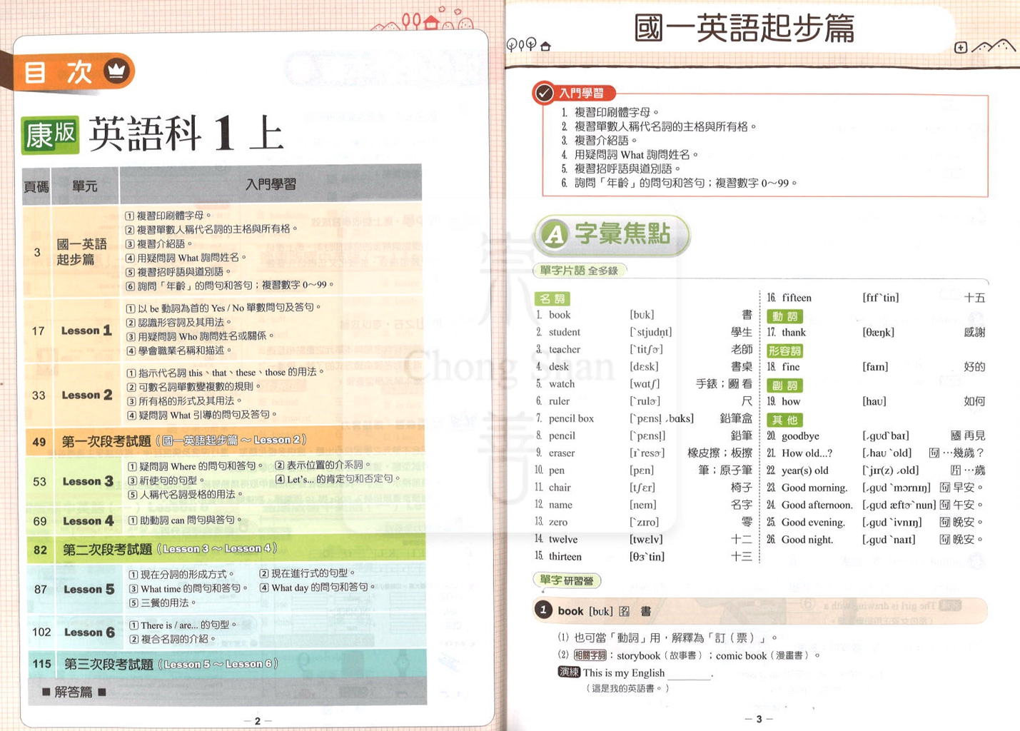This screenshot has height=731, width=1020.
Task: Click the 字彙焦點 section heading
Action: coord(622,233)
